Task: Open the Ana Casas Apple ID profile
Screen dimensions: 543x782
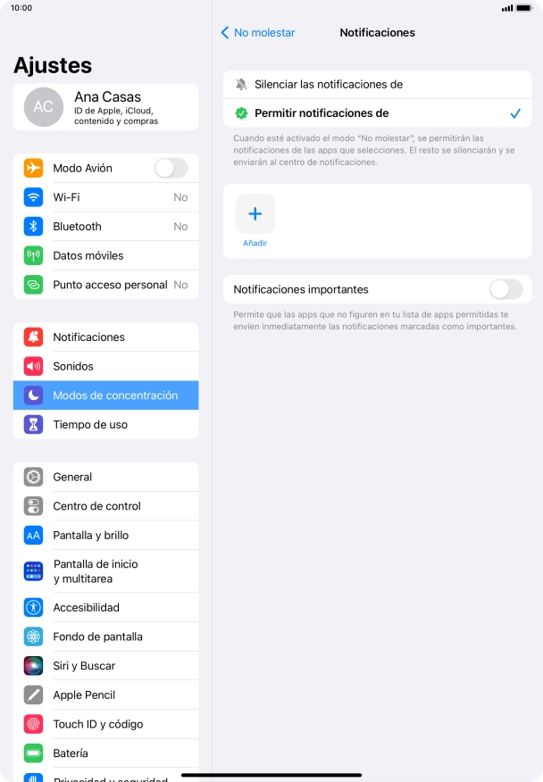Action: point(105,107)
